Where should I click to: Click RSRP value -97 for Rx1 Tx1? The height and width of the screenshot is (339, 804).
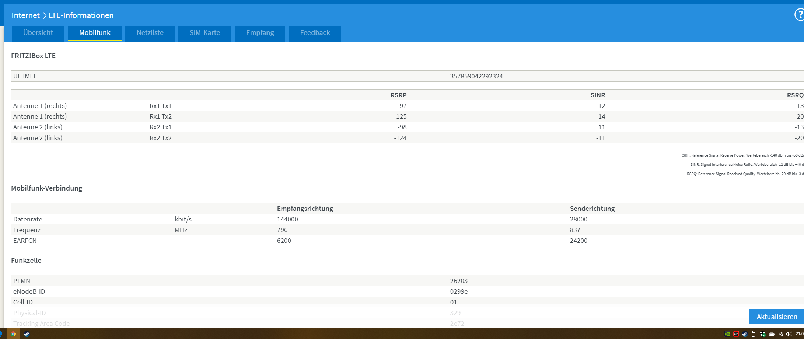(x=402, y=106)
